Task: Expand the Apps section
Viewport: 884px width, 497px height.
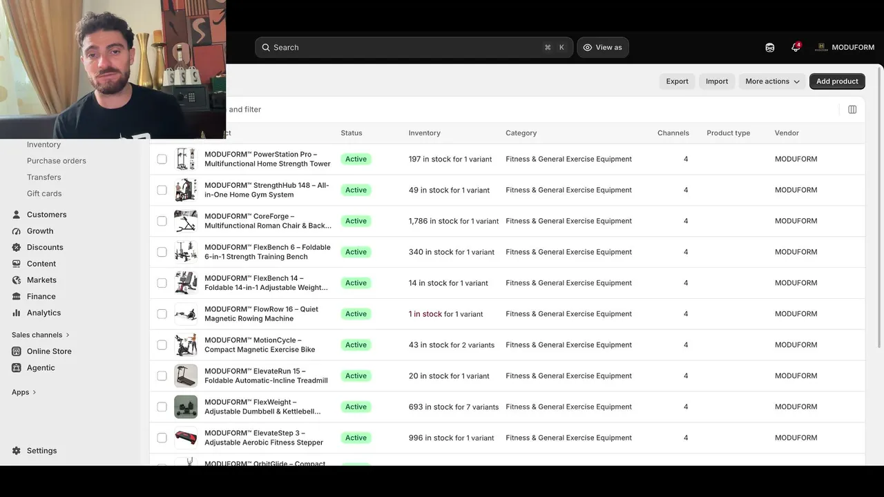Action: tap(24, 392)
